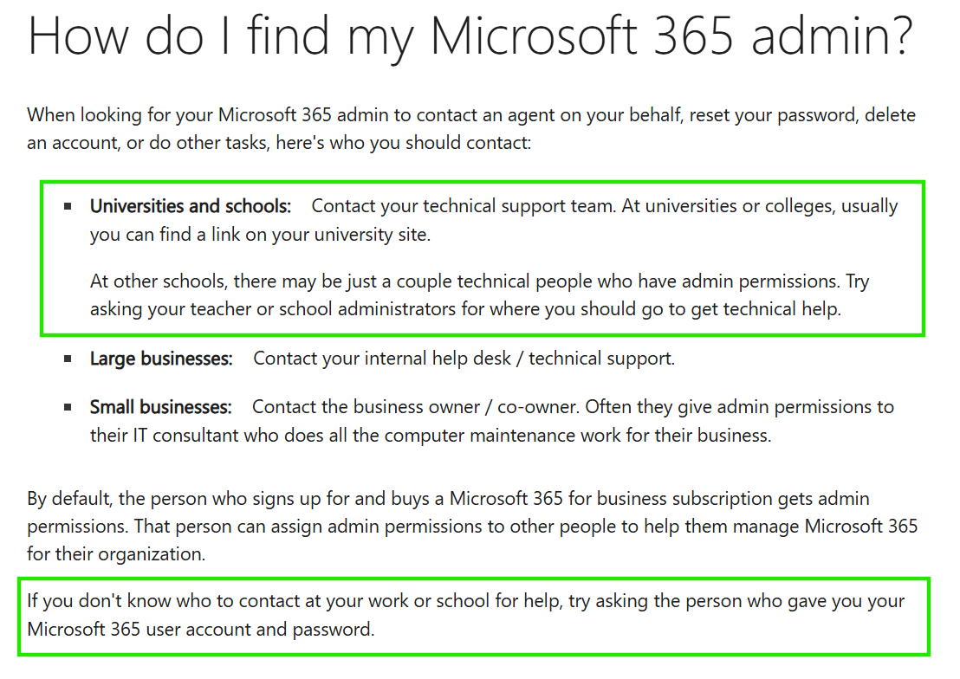
Task: Click the question mark ending the title
Action: point(898,36)
